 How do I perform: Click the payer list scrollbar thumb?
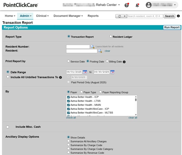[136, 99]
